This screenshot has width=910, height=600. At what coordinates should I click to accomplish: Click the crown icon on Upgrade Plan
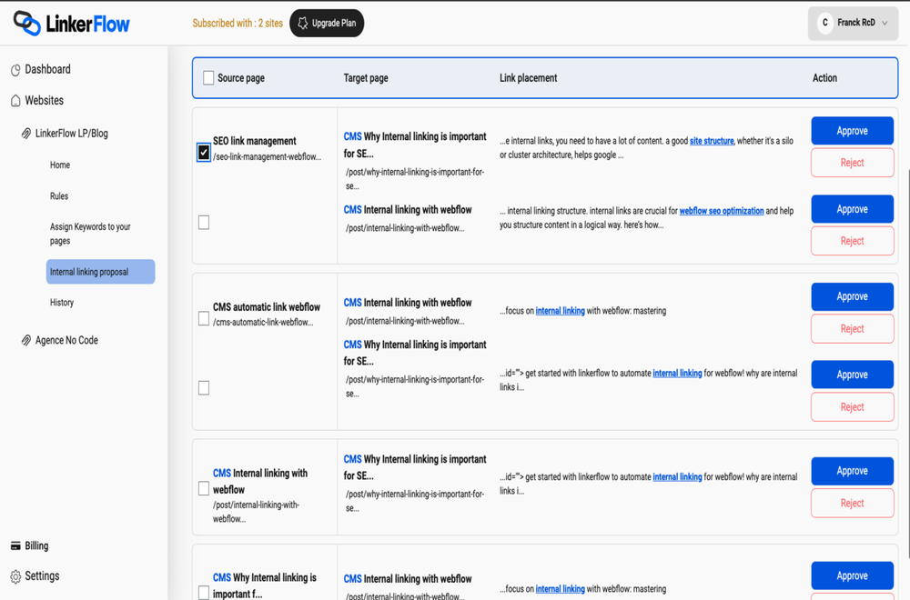click(301, 23)
